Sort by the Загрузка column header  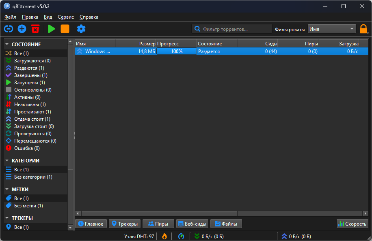(x=339, y=43)
